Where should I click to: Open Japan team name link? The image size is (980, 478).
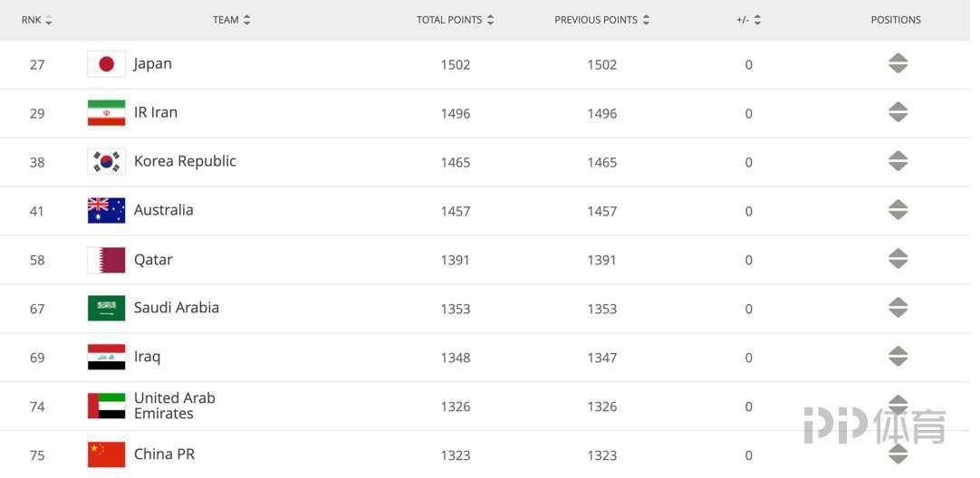pyautogui.click(x=152, y=63)
